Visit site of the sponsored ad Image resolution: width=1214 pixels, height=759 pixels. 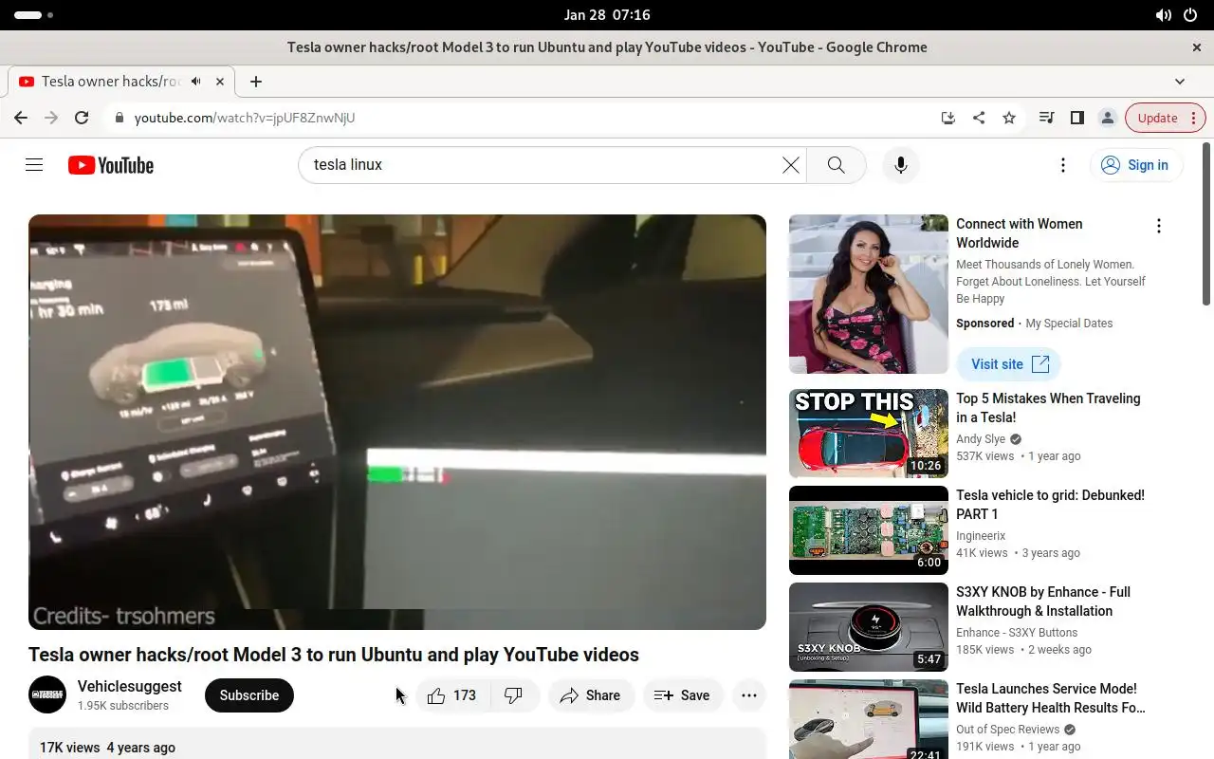[x=1009, y=364]
